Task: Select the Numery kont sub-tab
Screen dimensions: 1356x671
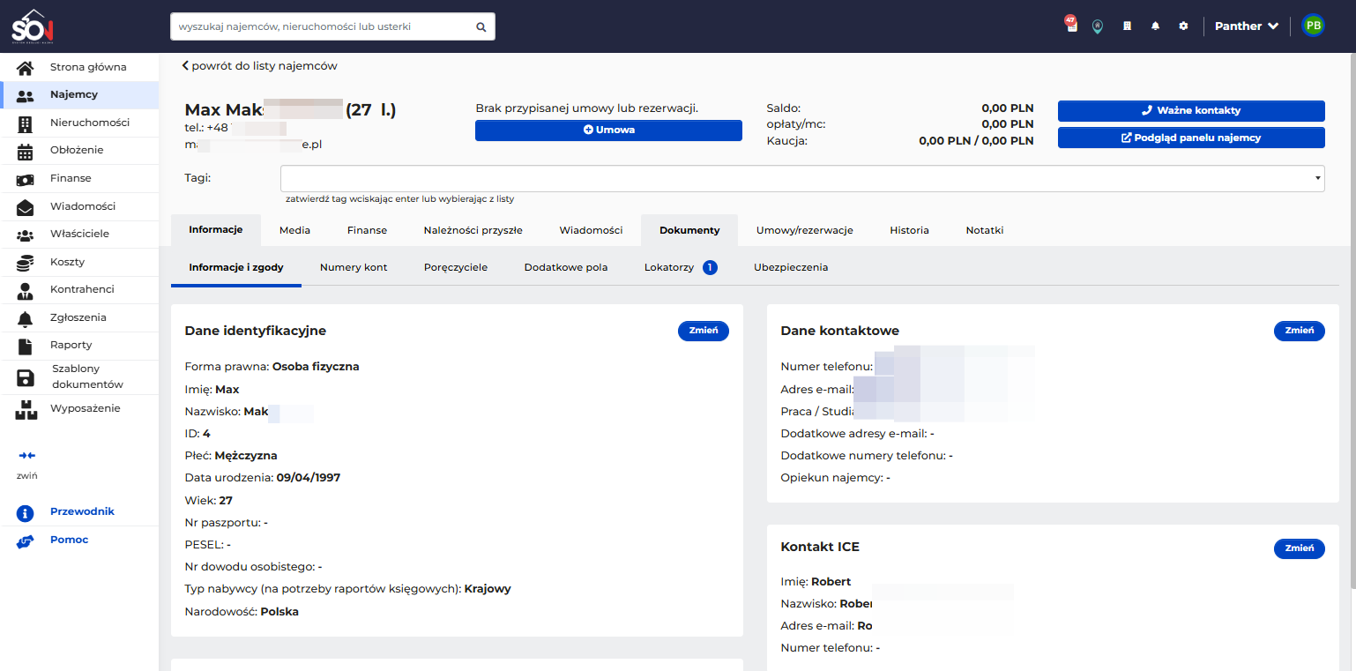Action: pos(354,267)
